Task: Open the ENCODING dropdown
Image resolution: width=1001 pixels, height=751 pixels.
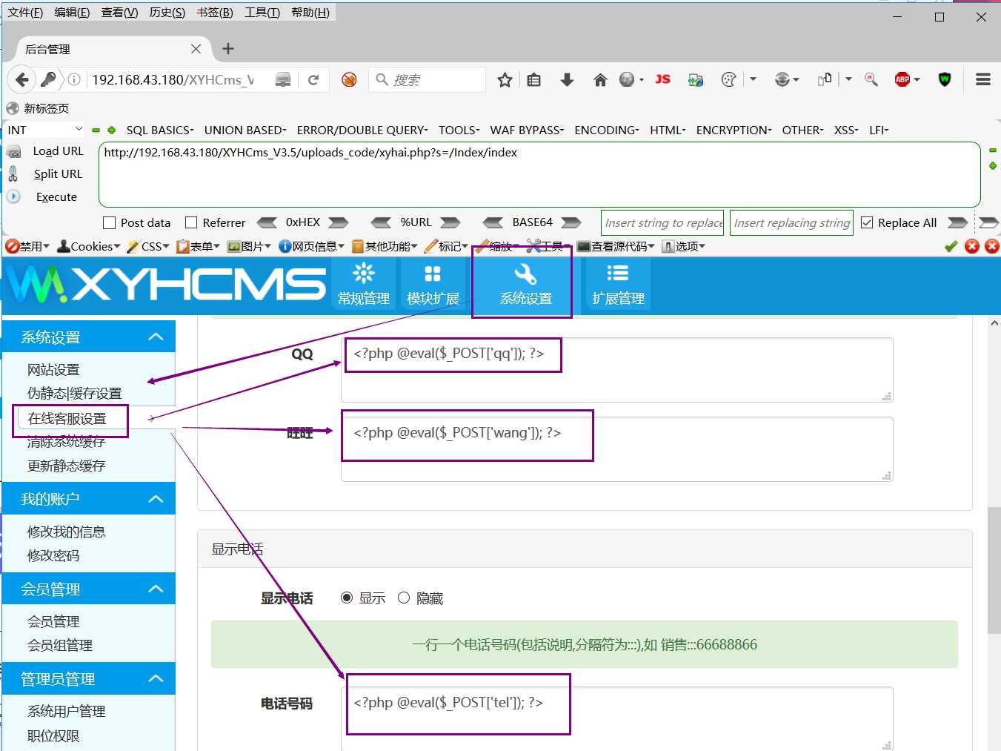Action: tap(607, 130)
